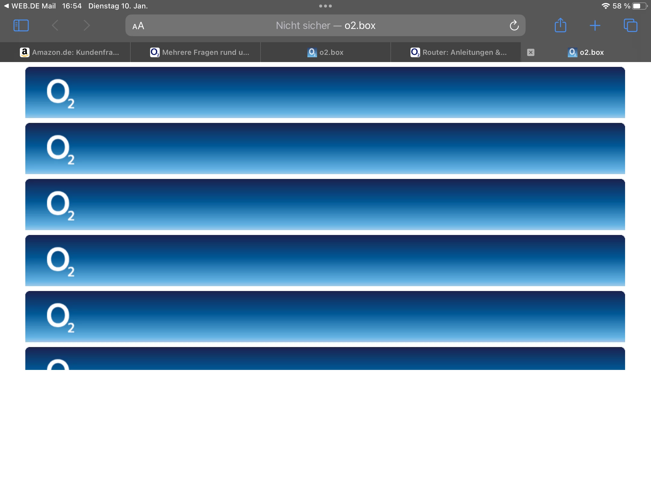Switch to Router: Anleitungen tab
Image resolution: width=651 pixels, height=488 pixels.
point(459,52)
